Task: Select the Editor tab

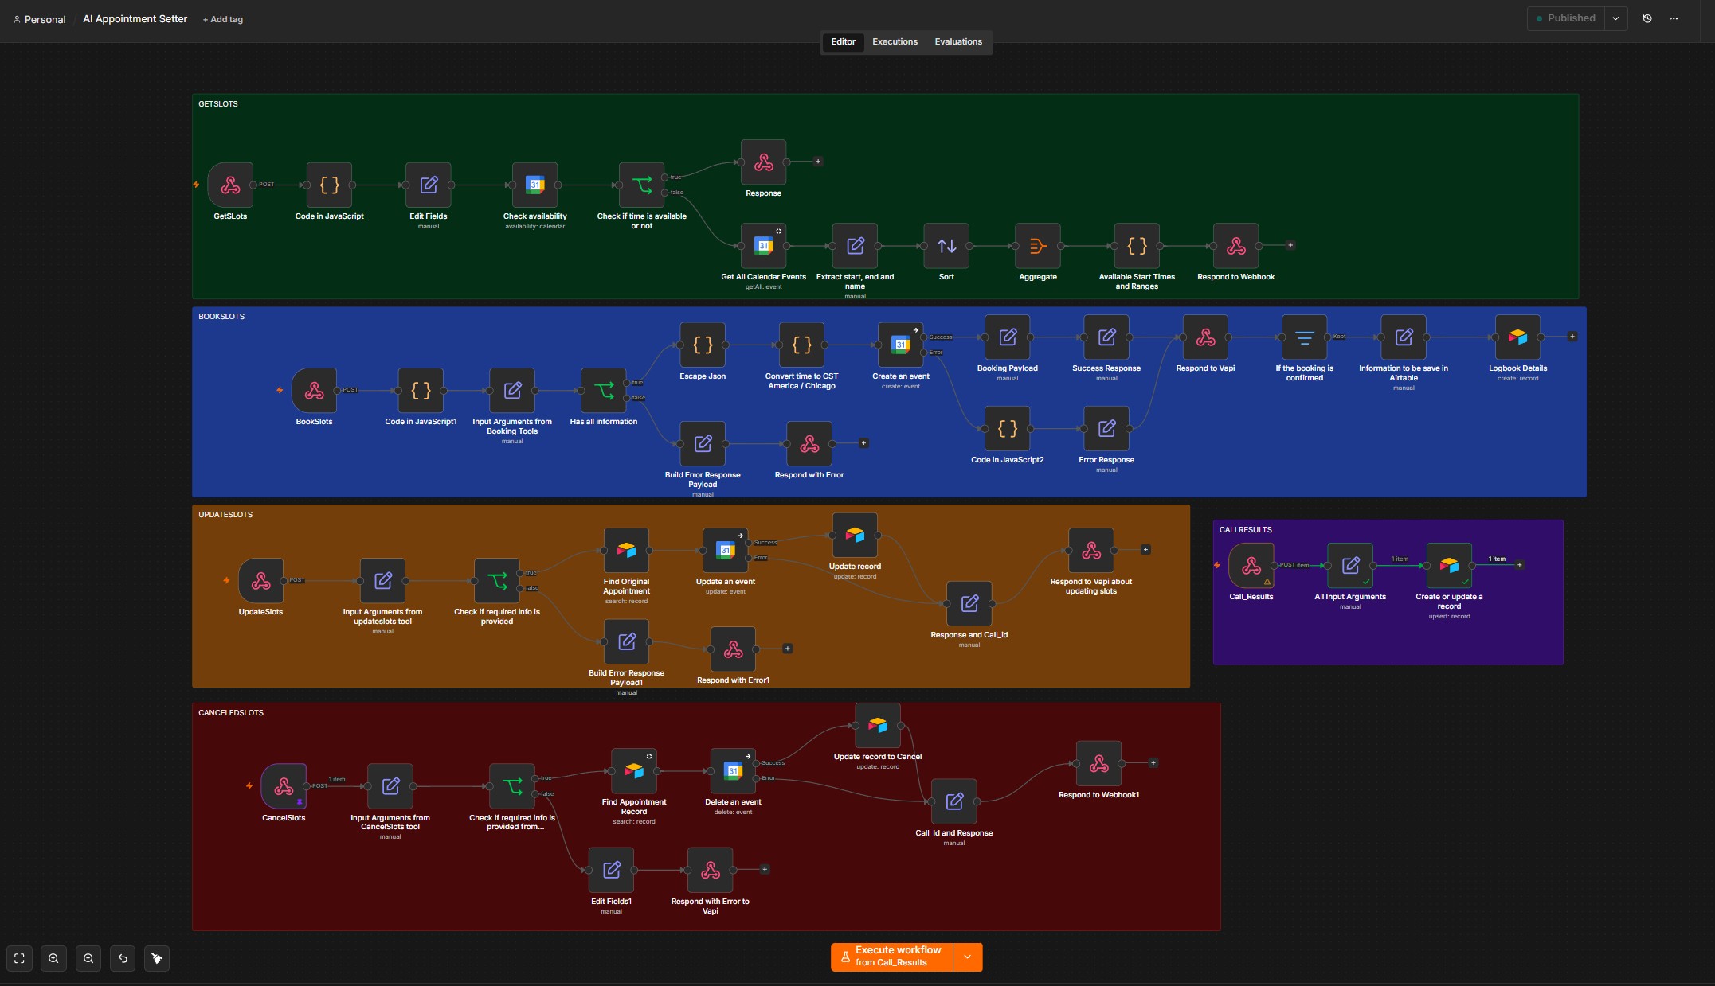Action: point(843,42)
